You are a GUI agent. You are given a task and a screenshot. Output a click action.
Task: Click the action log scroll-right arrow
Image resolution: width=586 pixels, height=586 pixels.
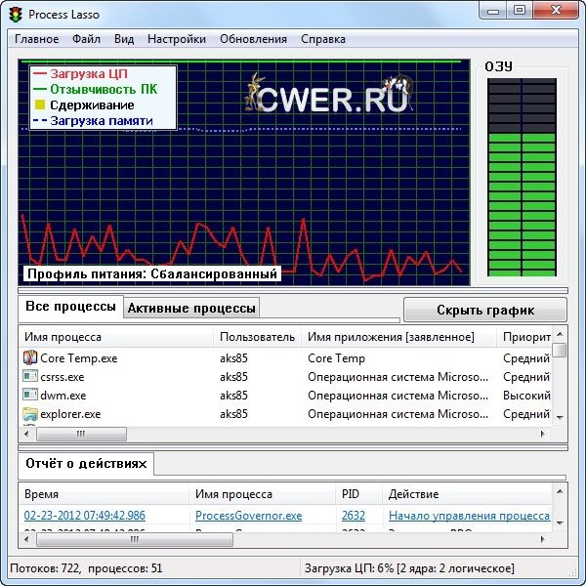click(543, 539)
